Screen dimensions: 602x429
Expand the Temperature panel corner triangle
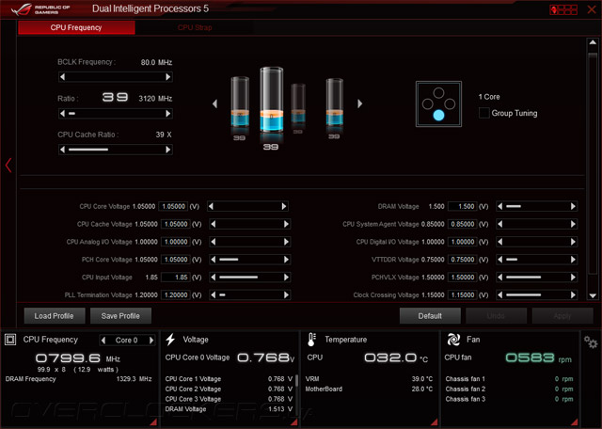(x=435, y=422)
